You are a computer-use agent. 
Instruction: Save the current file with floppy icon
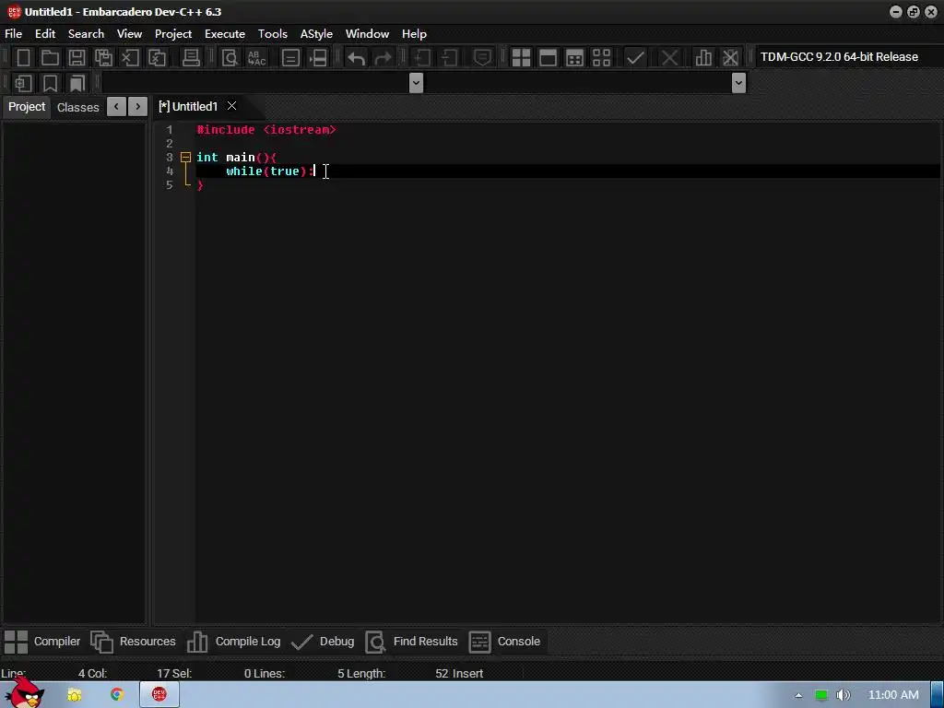77,58
